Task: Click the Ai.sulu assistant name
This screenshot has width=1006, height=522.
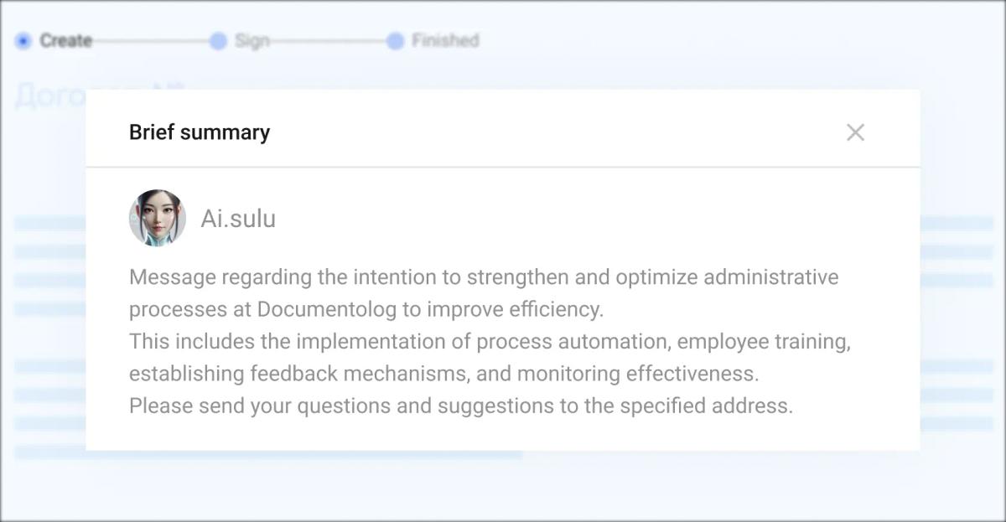Action: 238,219
